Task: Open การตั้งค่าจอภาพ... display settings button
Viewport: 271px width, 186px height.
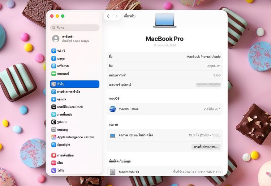Action: tap(206, 147)
